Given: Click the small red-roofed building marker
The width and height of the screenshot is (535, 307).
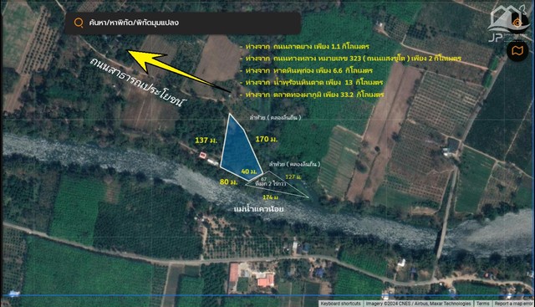Looking at the screenshot, I should tap(202, 156).
